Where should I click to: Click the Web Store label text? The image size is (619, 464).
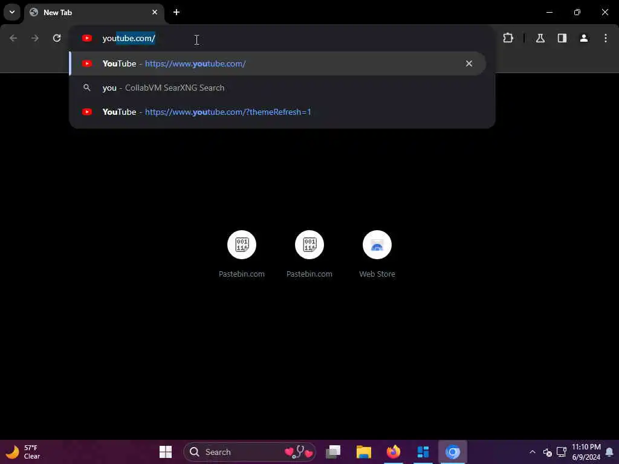(x=377, y=274)
